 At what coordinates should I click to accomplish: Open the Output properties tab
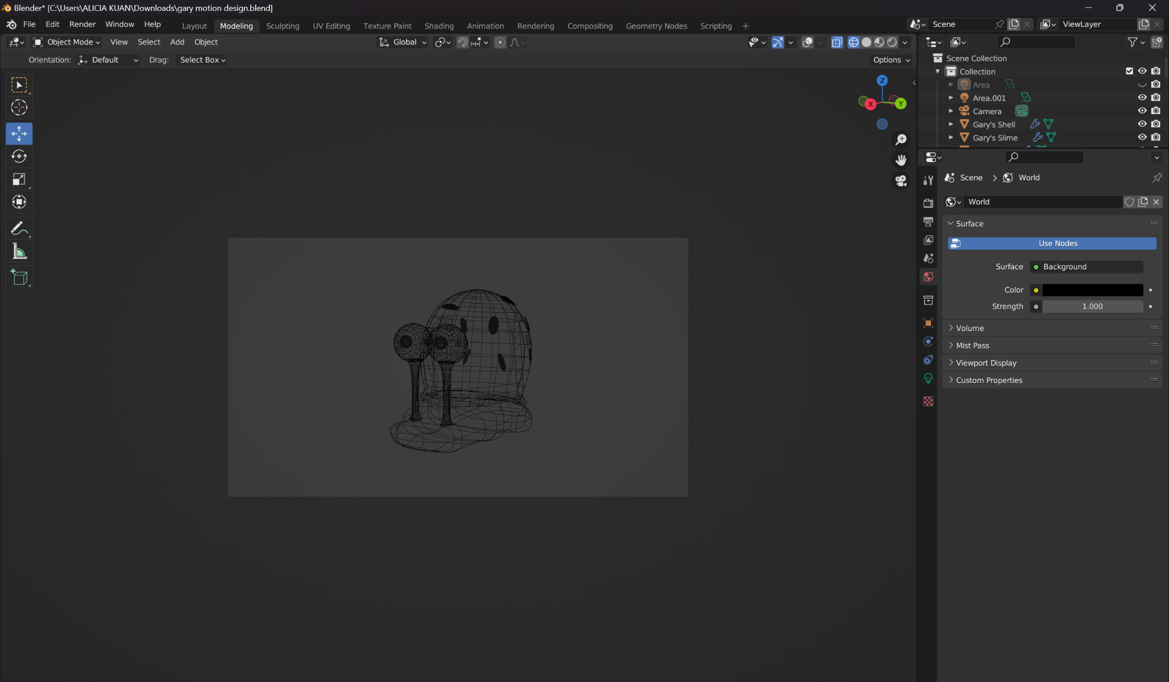pos(928,221)
